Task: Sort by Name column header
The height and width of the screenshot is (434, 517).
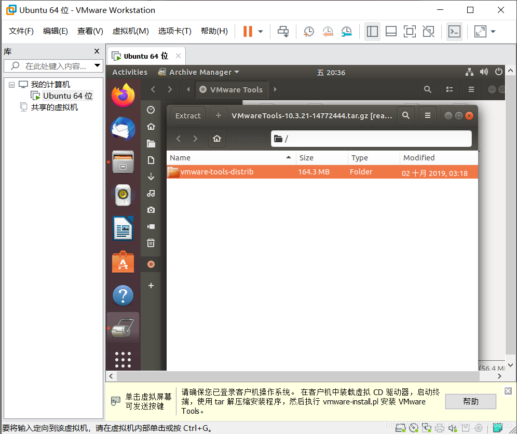Action: [231, 158]
